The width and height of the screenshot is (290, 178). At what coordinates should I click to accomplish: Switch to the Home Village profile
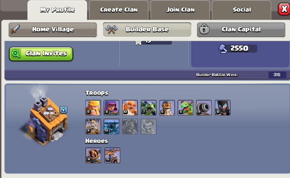click(53, 29)
